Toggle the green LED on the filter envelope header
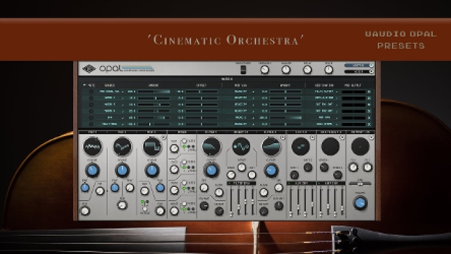The width and height of the screenshot is (451, 254). click(x=229, y=183)
